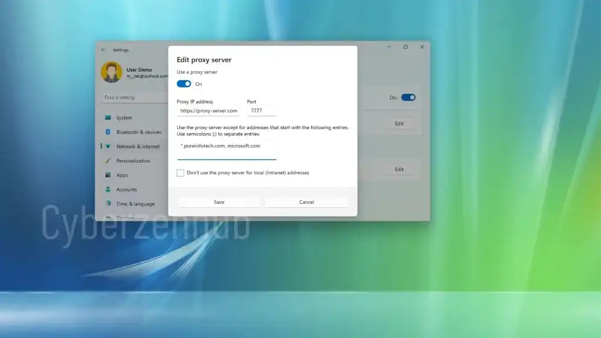Go back with the Settings back arrow

click(104, 50)
